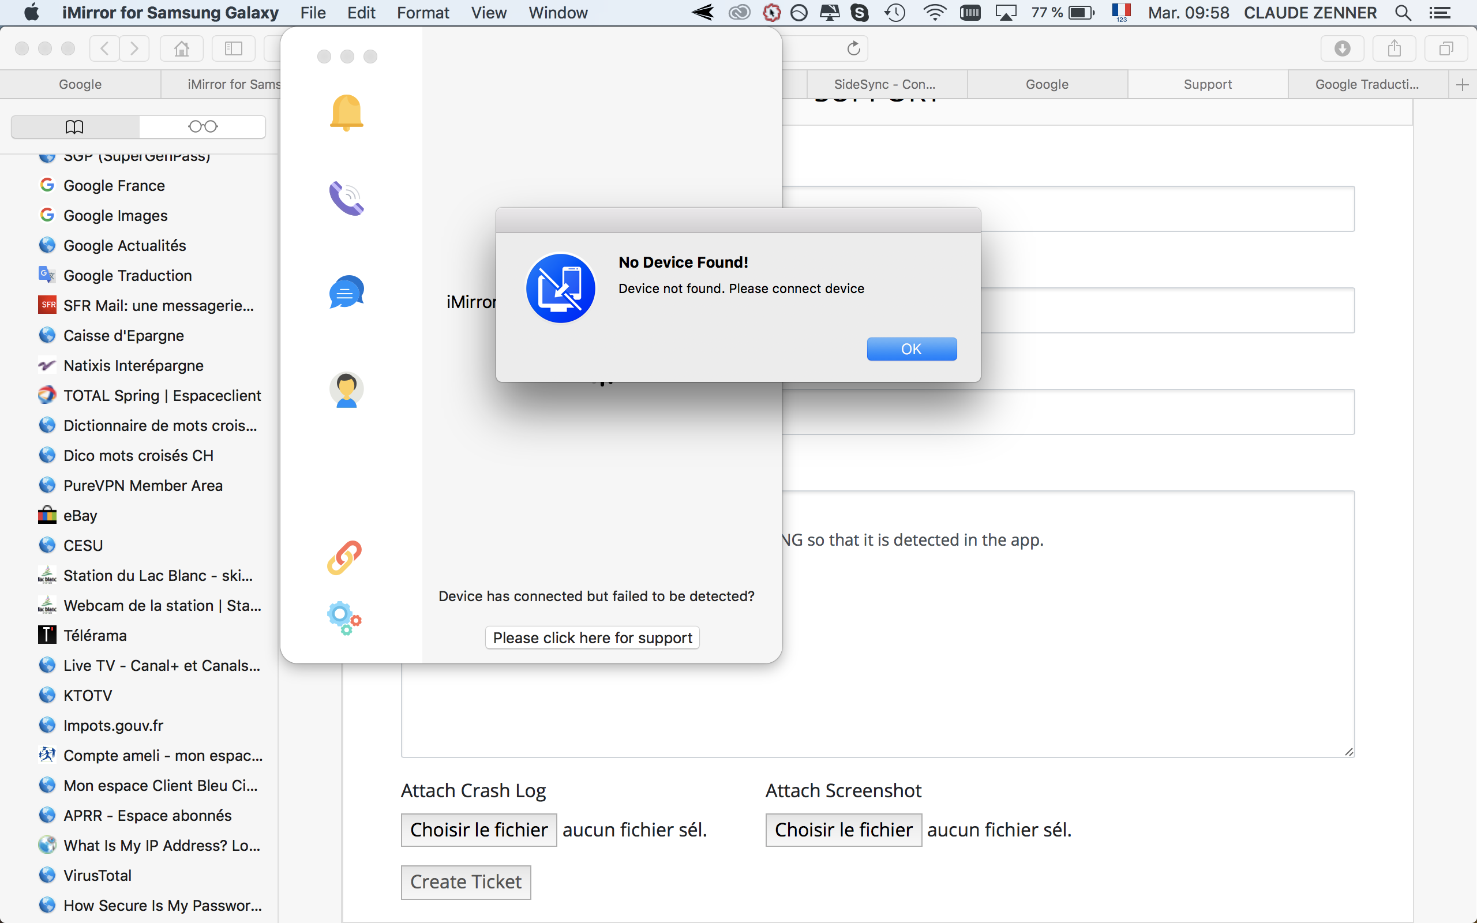Click the Wi-Fi menu bar icon

(934, 12)
